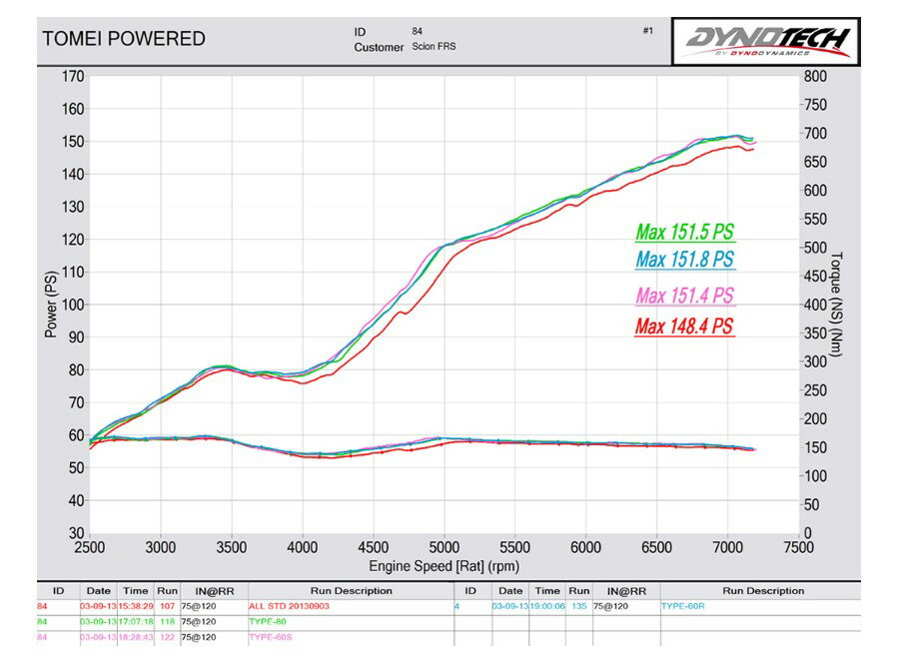This screenshot has height=658, width=901.
Task: Click run number 118
Action: click(x=167, y=622)
